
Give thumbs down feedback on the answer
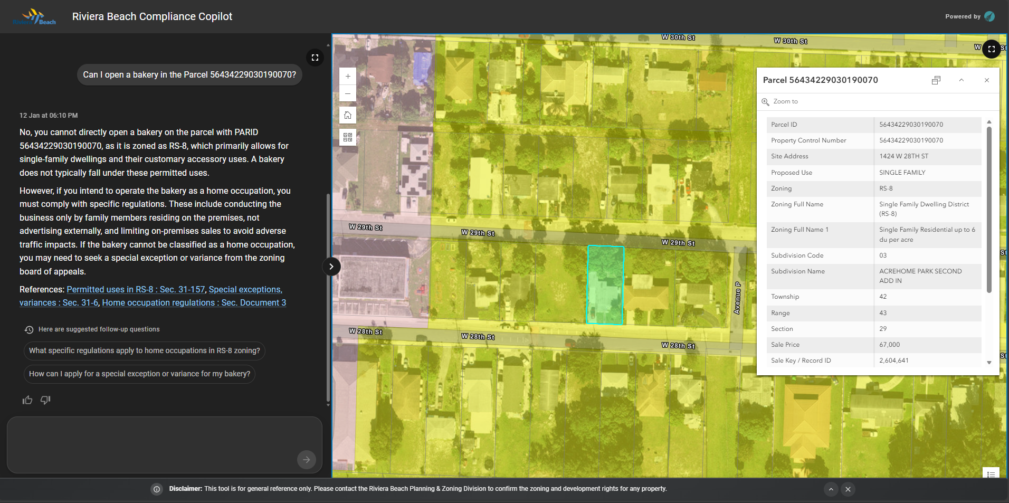(45, 401)
